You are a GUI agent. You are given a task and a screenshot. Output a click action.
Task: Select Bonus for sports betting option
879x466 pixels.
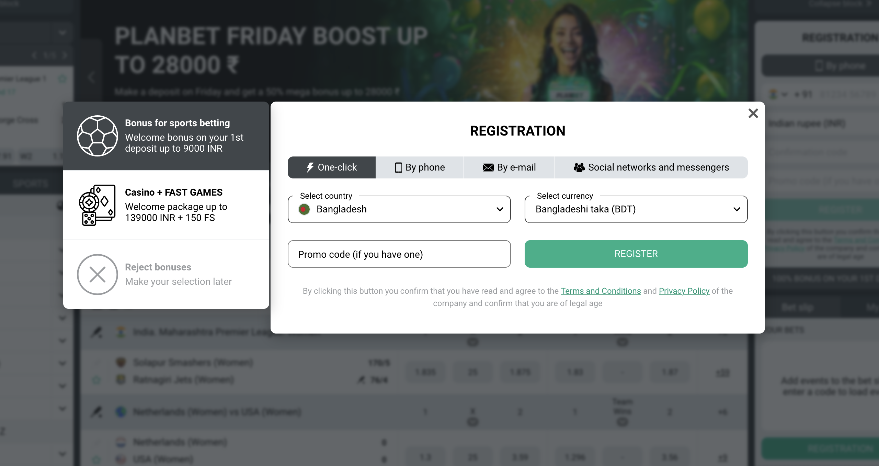tap(166, 136)
